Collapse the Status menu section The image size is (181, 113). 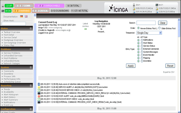pyautogui.click(x=31, y=28)
